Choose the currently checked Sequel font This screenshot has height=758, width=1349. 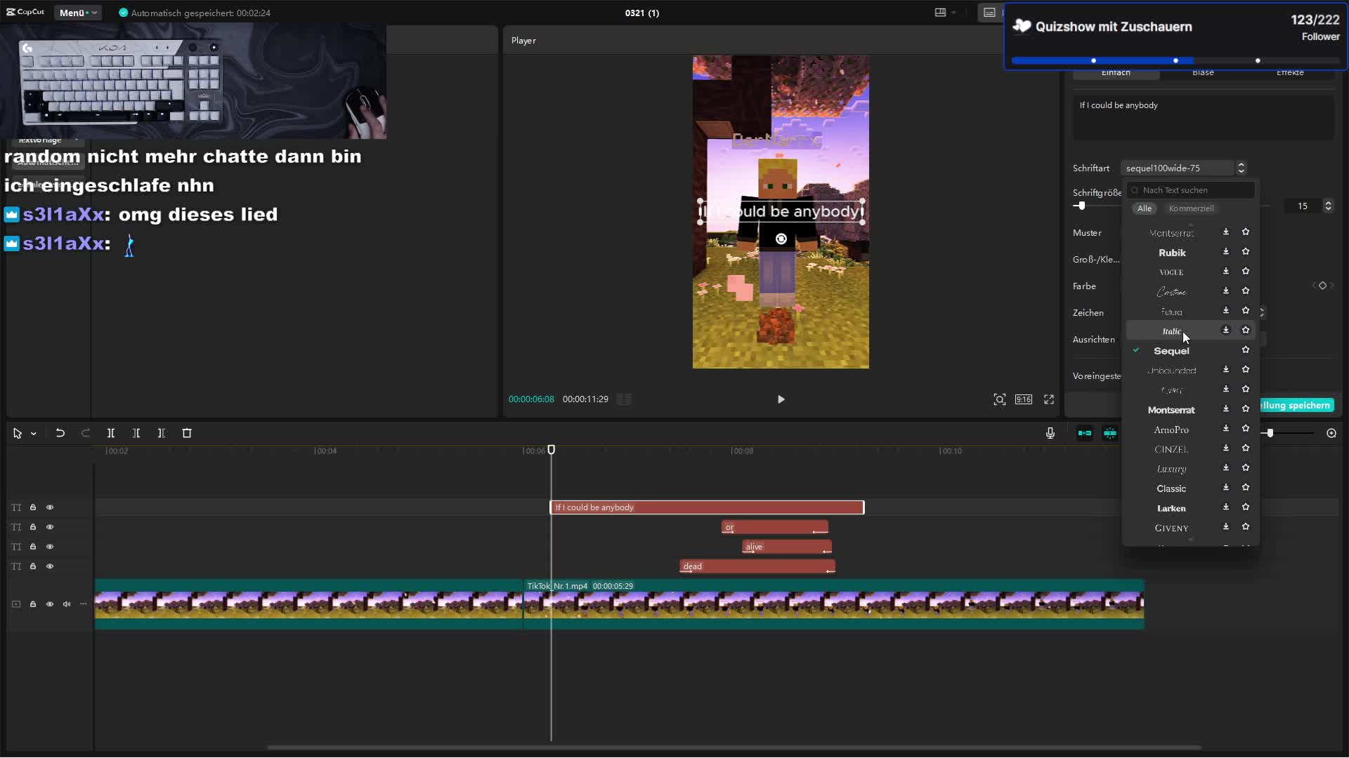click(1171, 351)
